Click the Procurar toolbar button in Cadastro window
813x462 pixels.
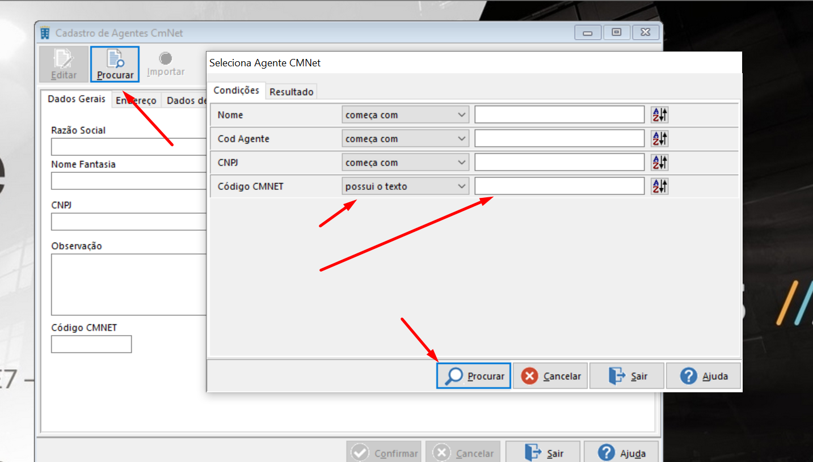tap(115, 64)
